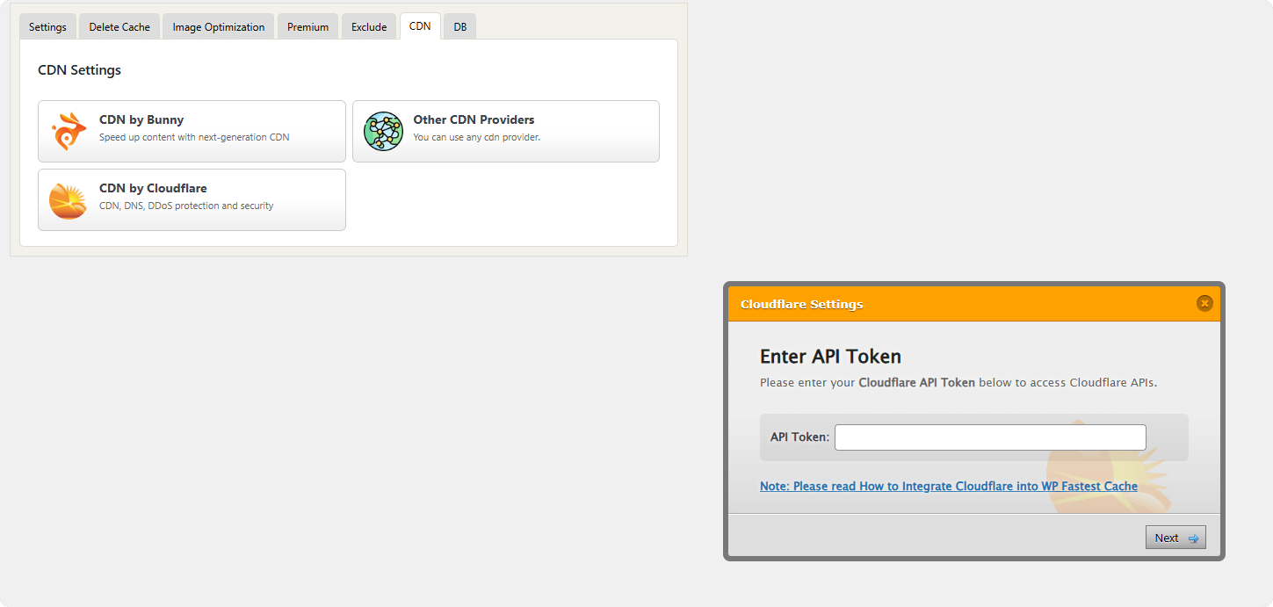Click the Cloudflare Settings dialog title

click(x=801, y=304)
